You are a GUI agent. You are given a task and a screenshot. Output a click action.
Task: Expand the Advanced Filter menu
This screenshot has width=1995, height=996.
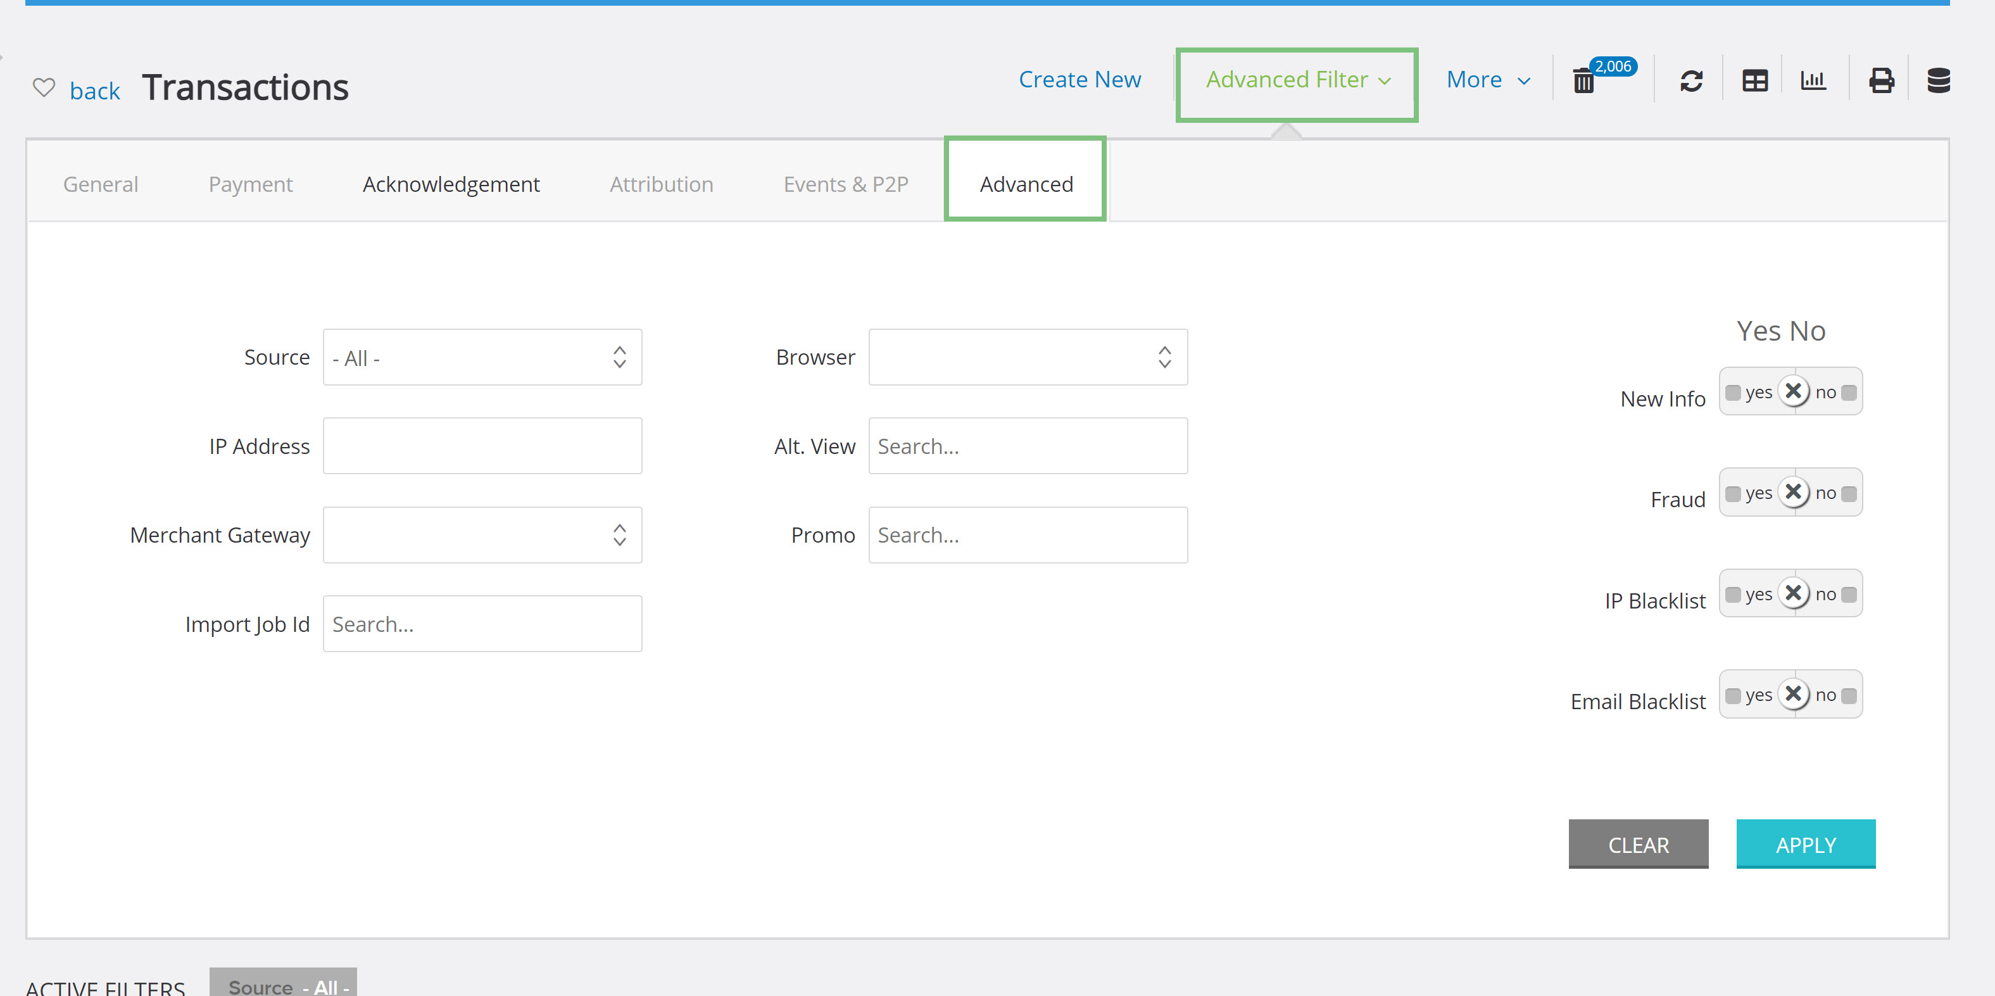[1297, 80]
